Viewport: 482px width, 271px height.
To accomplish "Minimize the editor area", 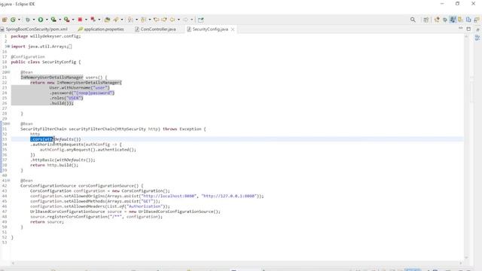I will click(x=460, y=29).
